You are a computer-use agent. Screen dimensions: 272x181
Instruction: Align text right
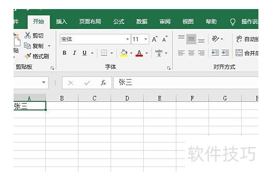201,53
